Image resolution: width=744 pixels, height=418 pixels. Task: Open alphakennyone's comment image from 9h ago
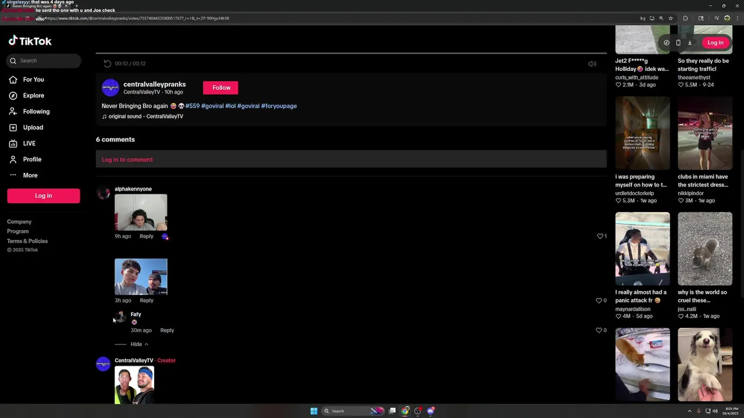(141, 212)
